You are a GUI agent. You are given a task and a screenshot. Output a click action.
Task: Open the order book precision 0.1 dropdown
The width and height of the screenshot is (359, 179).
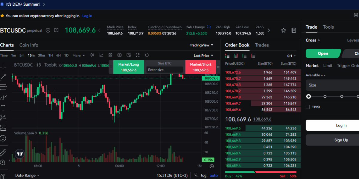(292, 55)
